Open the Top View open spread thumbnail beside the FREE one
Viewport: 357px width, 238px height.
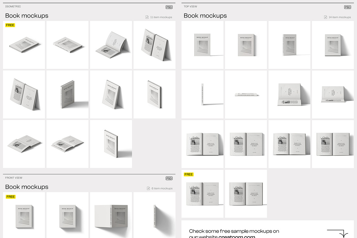(x=246, y=194)
